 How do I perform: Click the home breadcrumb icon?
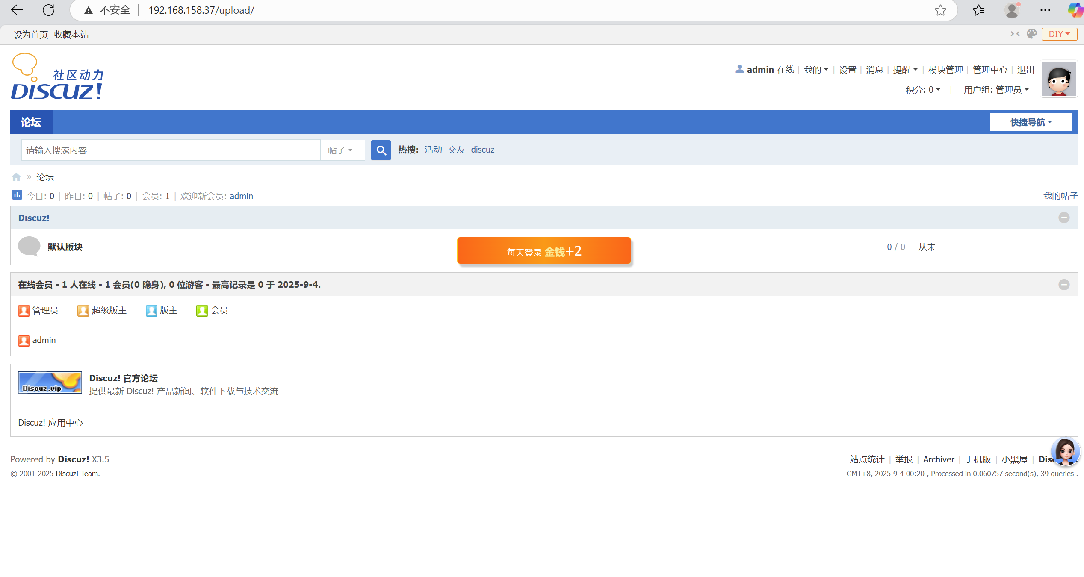pyautogui.click(x=16, y=177)
